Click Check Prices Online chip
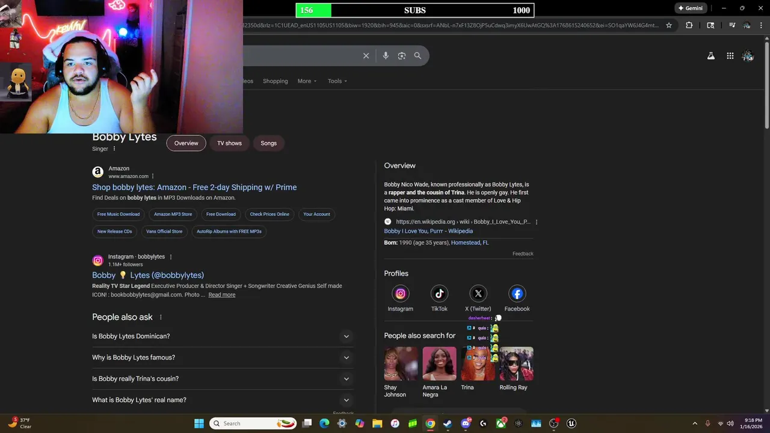 [269, 214]
